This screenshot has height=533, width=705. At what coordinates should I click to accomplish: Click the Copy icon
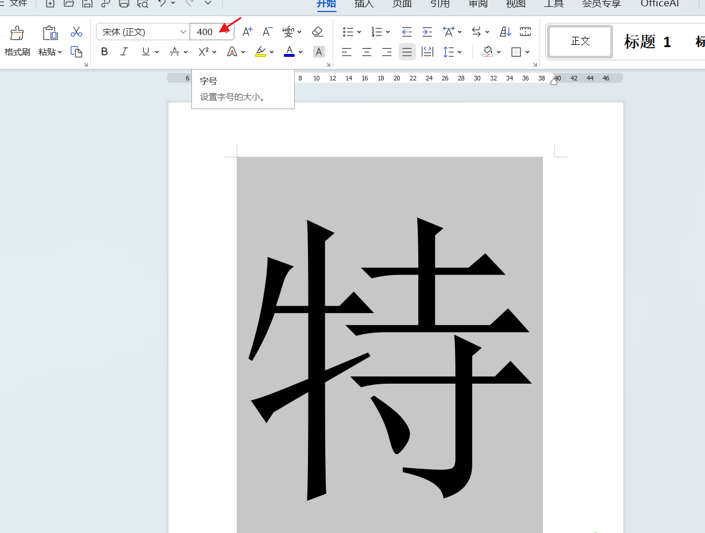(76, 52)
